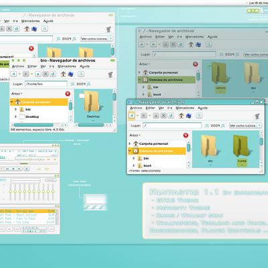Click zoom-in magnifier in the bio window

[88, 84]
